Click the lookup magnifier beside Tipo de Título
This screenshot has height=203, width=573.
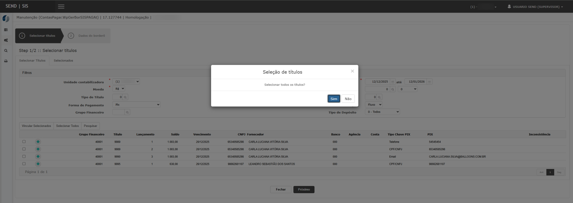tap(126, 97)
